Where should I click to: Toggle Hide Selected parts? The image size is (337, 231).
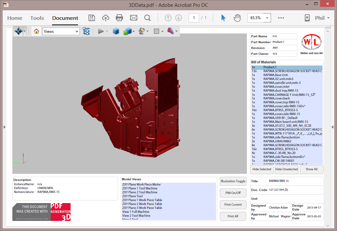point(262,169)
